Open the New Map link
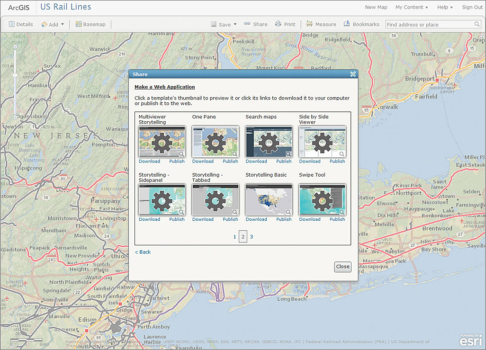This screenshot has height=350, width=486. coord(376,7)
